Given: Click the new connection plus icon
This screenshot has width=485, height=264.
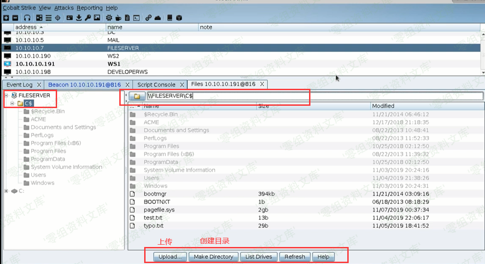Looking at the screenshot, I should [x=6, y=18].
